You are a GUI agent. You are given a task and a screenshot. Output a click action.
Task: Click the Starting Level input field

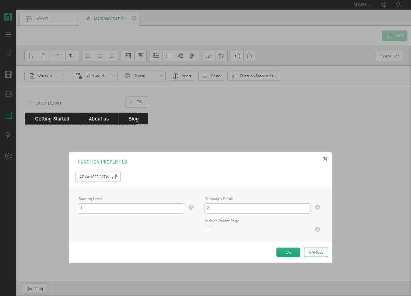(131, 208)
